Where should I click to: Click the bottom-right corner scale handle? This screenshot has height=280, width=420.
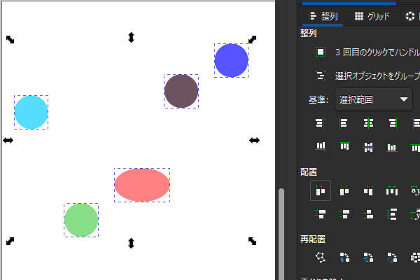click(252, 241)
